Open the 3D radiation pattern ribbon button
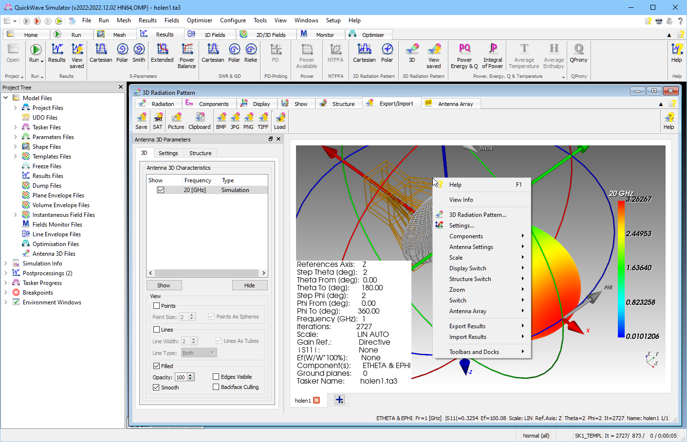 click(412, 53)
